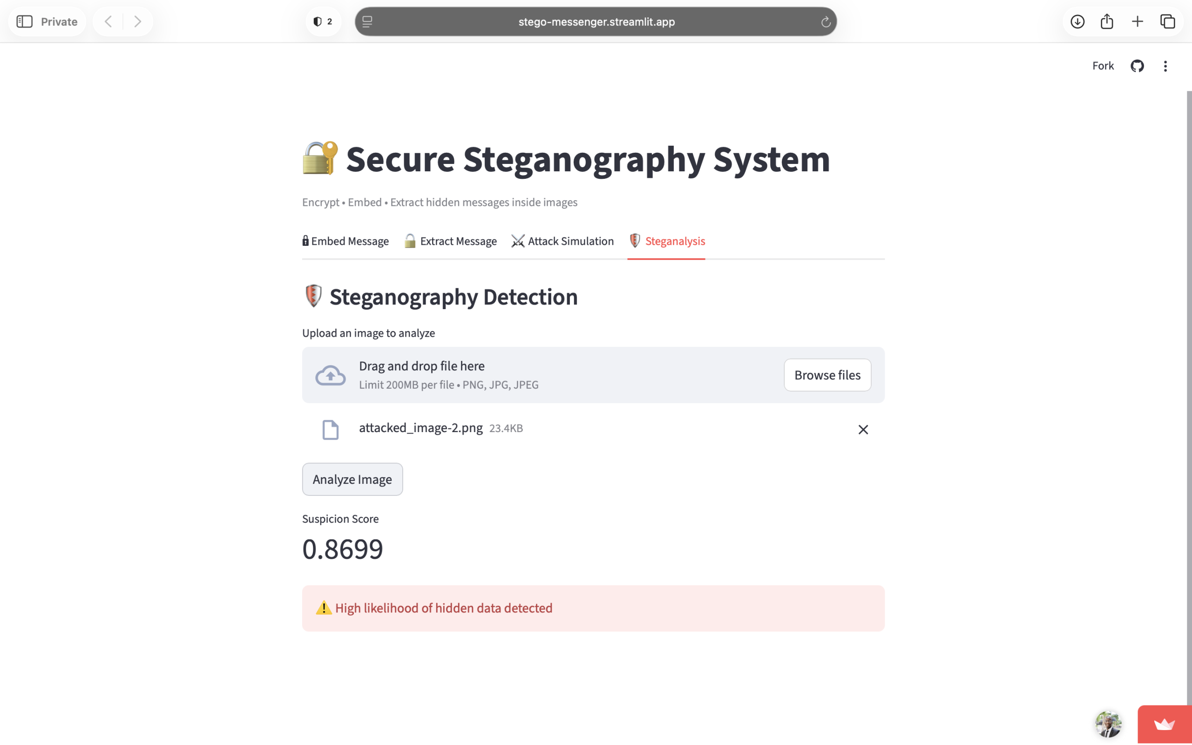Open the GitHub repository icon
Viewport: 1192px width, 745px height.
(1137, 66)
